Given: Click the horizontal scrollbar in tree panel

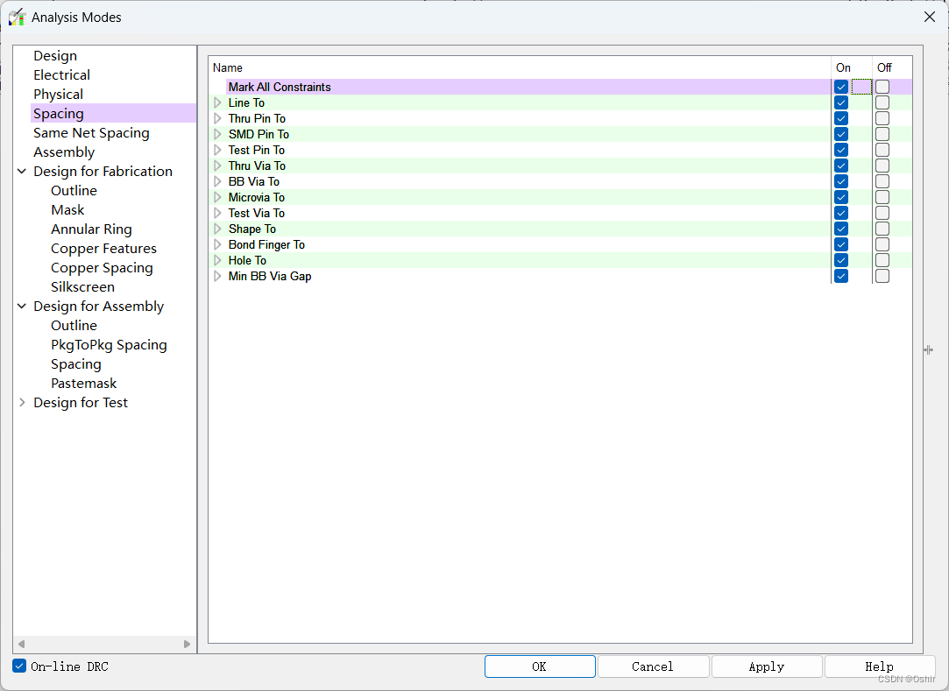Looking at the screenshot, I should click(x=103, y=644).
